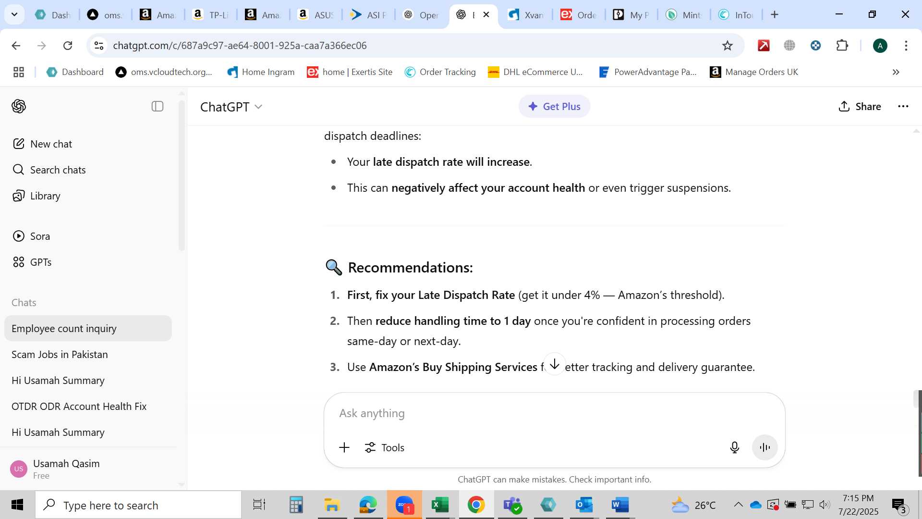Open a new browser tab

click(x=774, y=15)
